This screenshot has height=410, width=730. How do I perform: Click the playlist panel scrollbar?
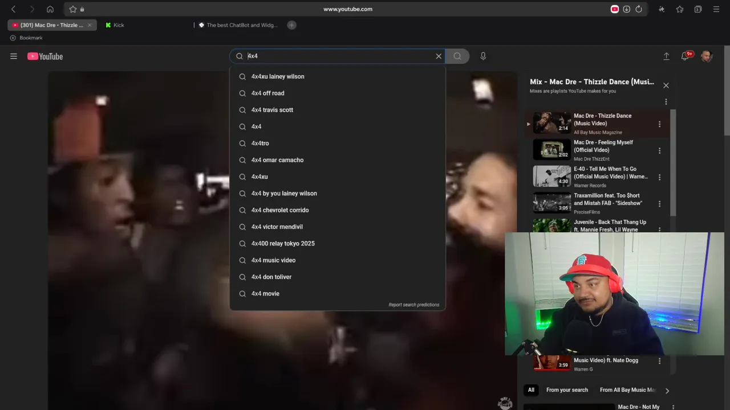point(673,162)
